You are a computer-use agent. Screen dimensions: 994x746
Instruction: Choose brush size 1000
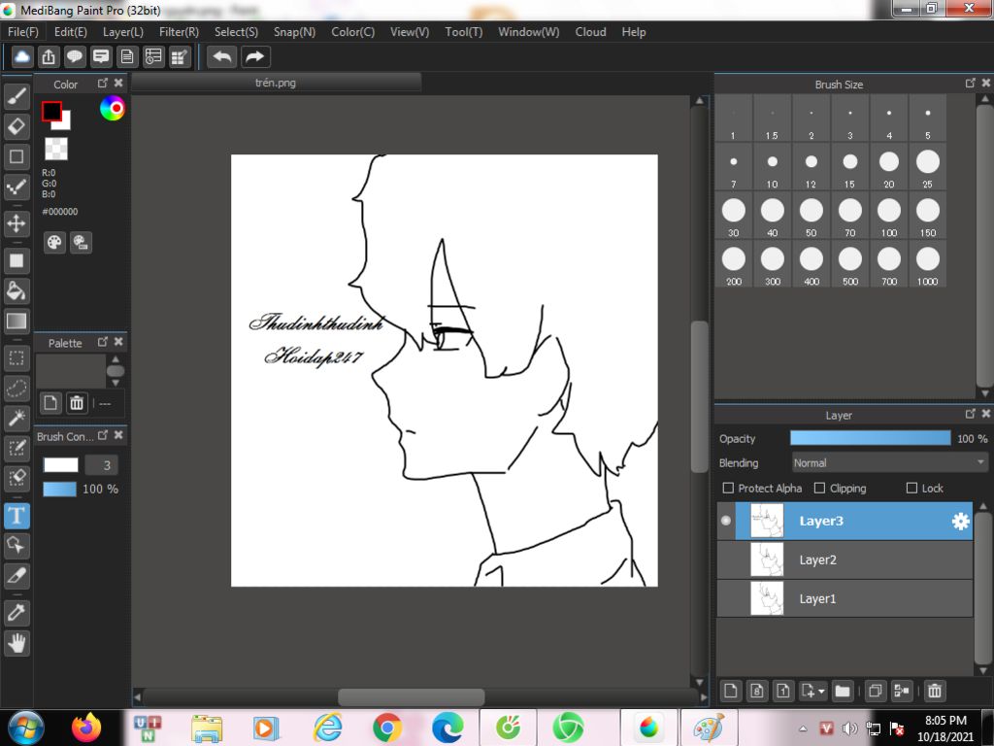point(927,264)
